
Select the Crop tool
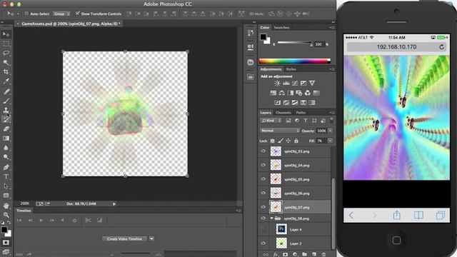pos(6,71)
